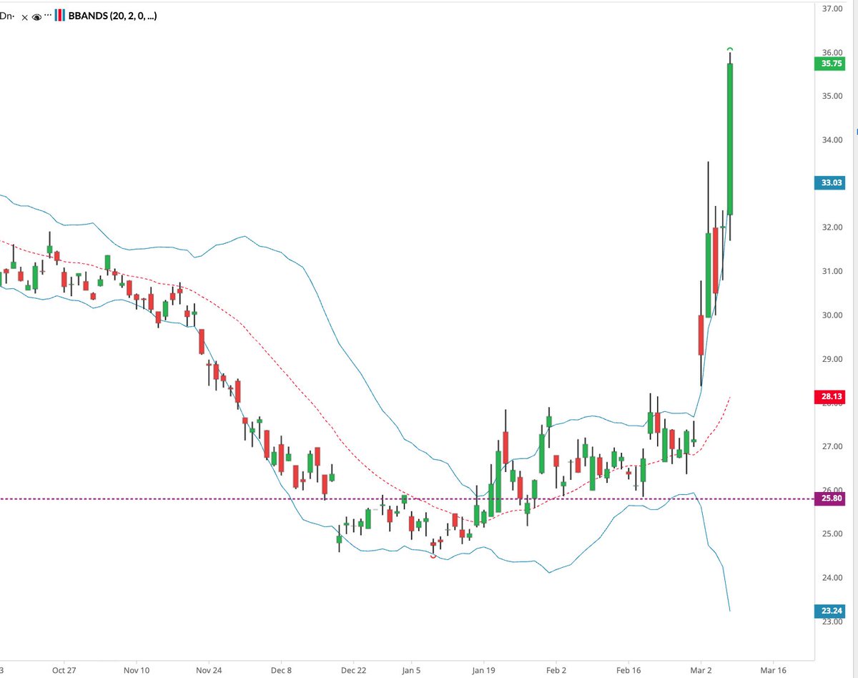The width and height of the screenshot is (858, 678).
Task: Select the purple dashed 25.80 horizontal line
Action: point(406,498)
